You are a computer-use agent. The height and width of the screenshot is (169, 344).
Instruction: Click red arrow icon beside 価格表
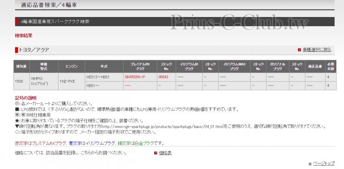(155, 153)
